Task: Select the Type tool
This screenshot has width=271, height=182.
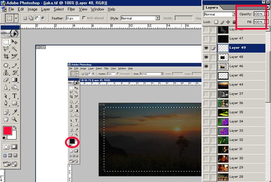Action: (15, 96)
